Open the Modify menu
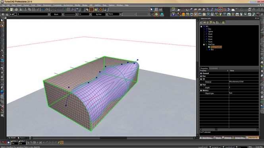 click(x=77, y=5)
